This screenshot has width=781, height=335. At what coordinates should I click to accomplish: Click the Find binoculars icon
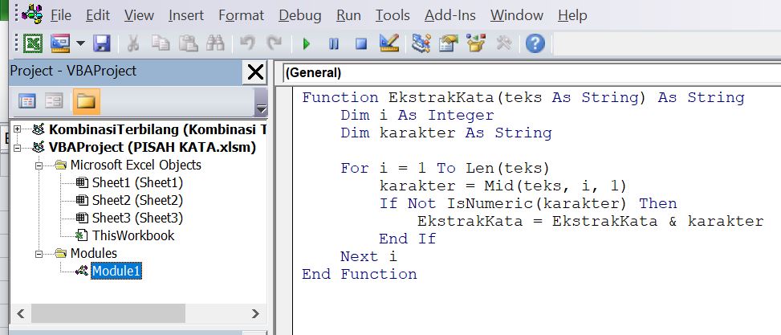tap(214, 43)
